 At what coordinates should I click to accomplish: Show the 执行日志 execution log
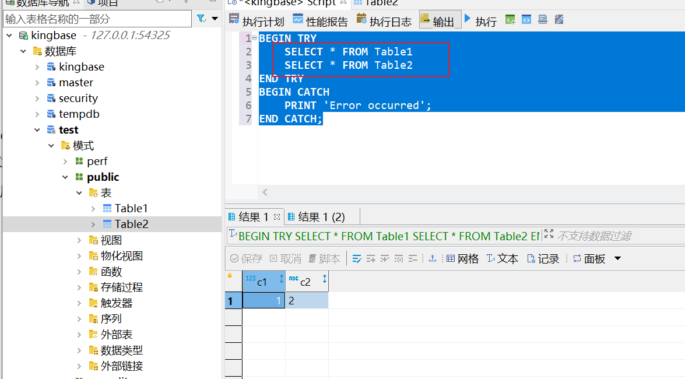tap(384, 22)
